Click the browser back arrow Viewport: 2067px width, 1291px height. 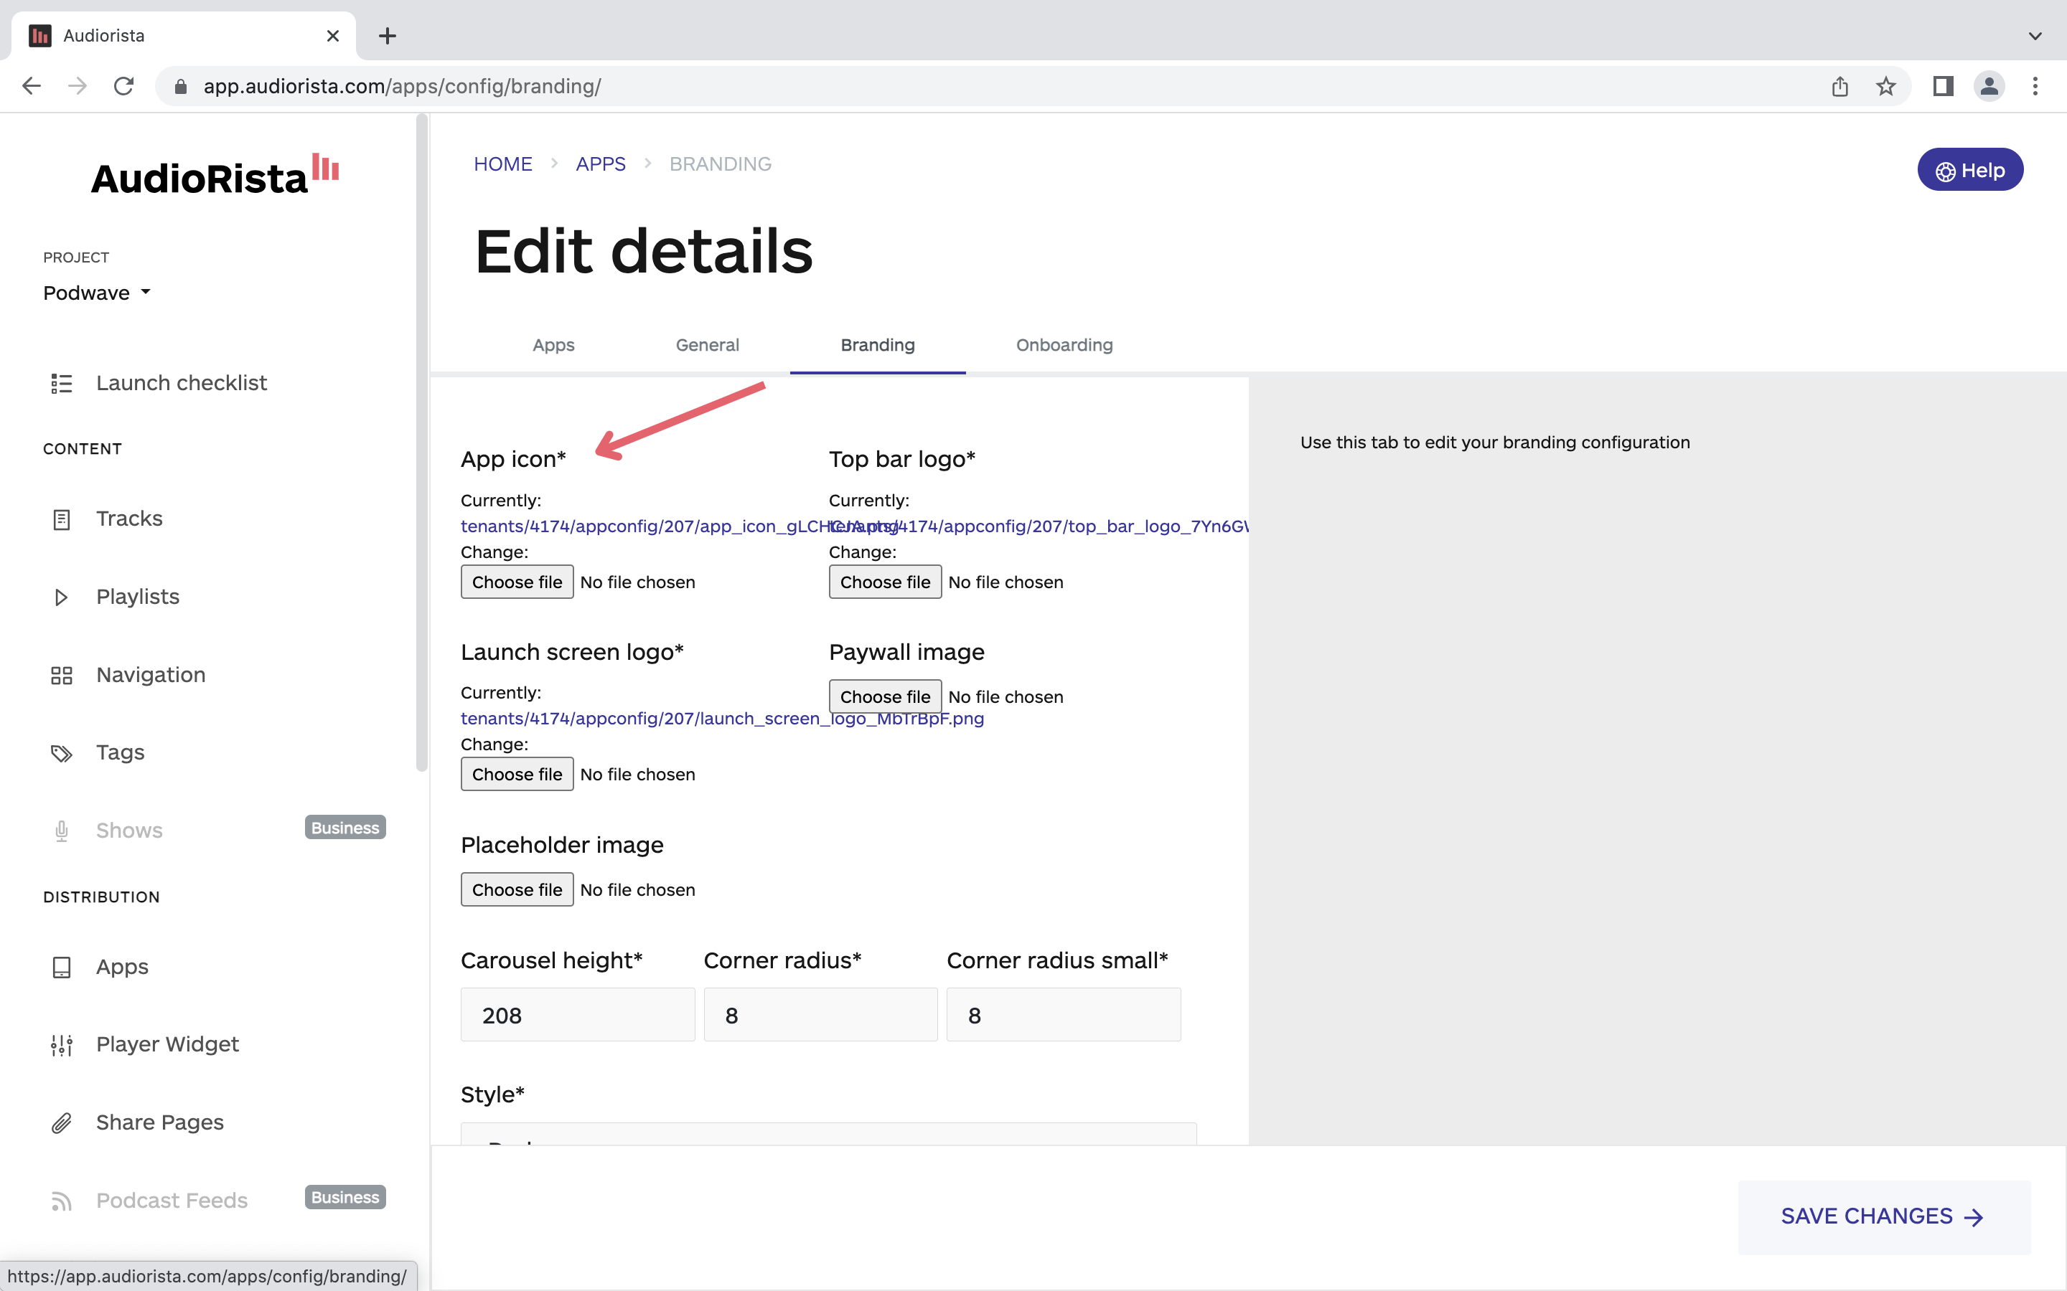pos(32,86)
